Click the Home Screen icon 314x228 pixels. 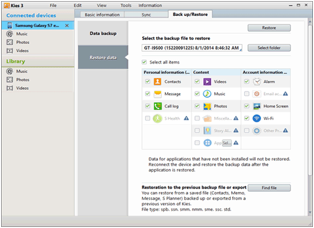click(x=257, y=106)
